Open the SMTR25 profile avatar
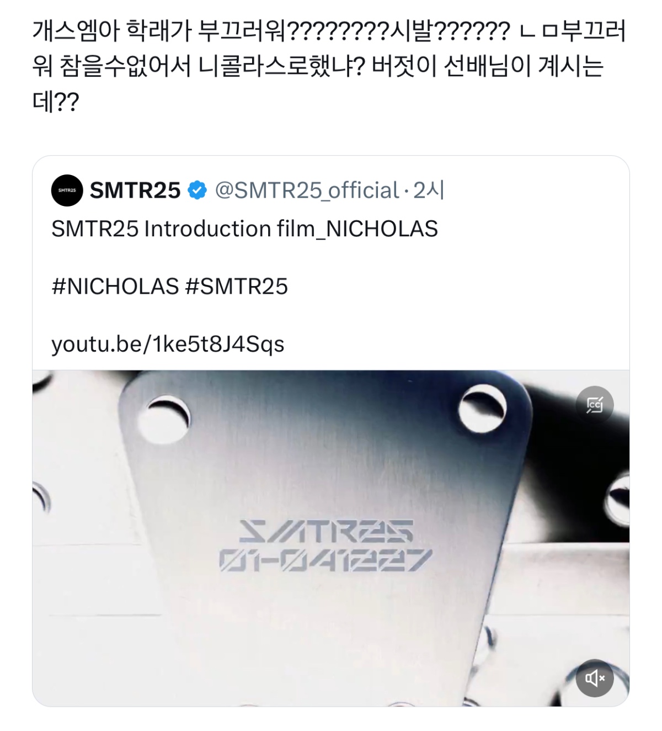Screen dimensions: 662x731 [x=67, y=190]
